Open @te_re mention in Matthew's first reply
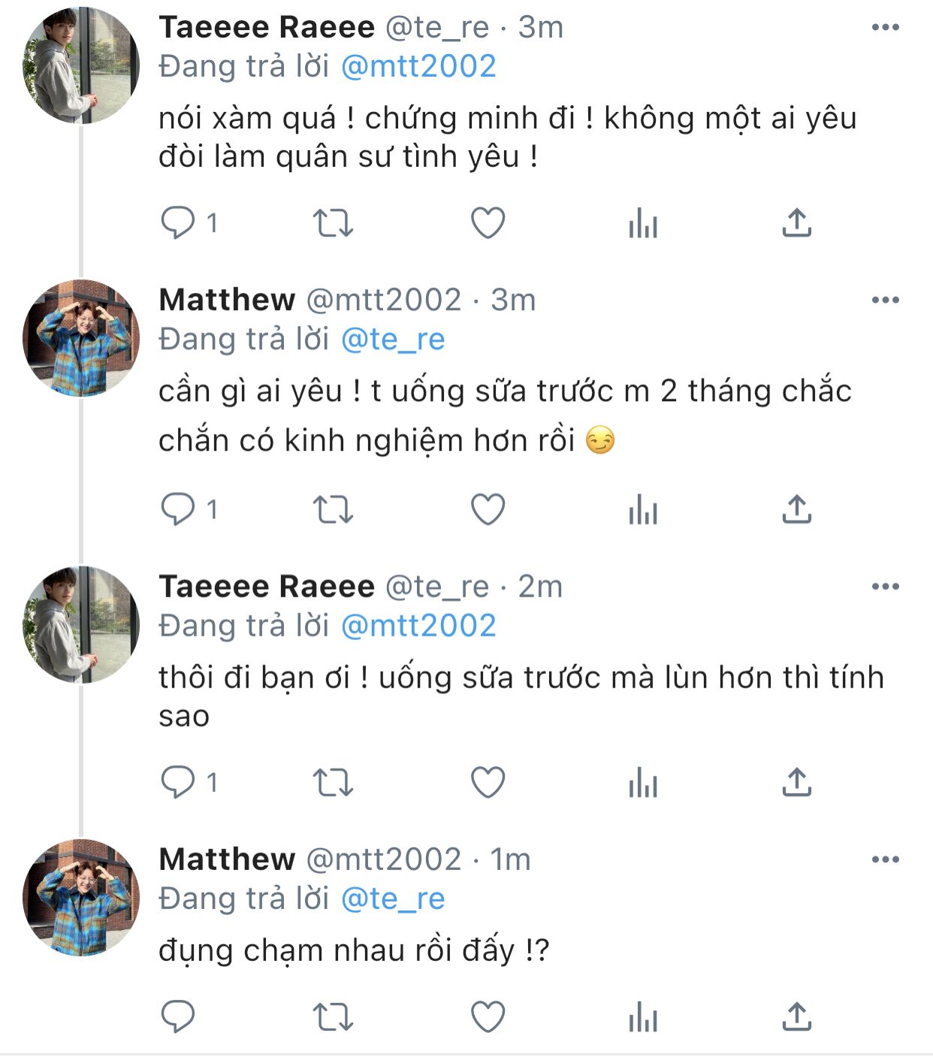Viewport: 933px width, 1057px height. pyautogui.click(x=393, y=340)
